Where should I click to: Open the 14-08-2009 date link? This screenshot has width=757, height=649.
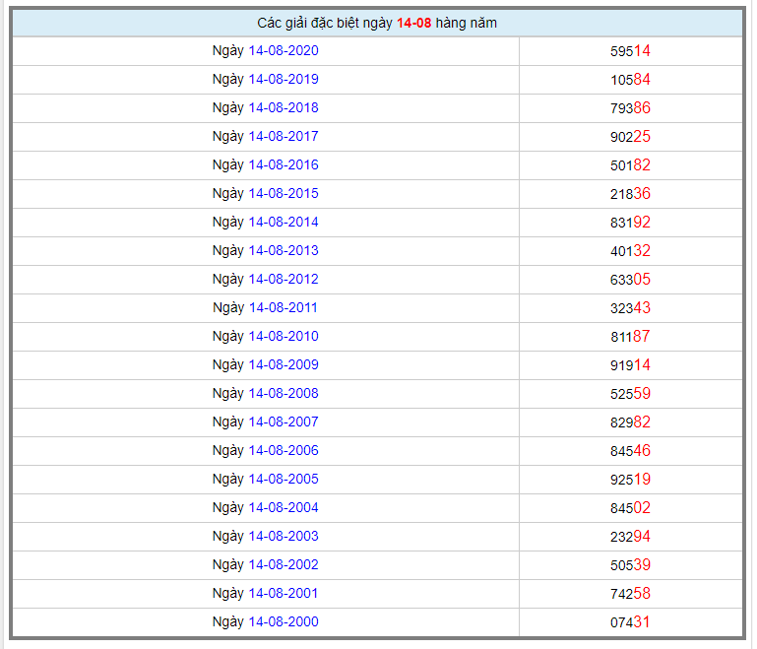tap(284, 364)
